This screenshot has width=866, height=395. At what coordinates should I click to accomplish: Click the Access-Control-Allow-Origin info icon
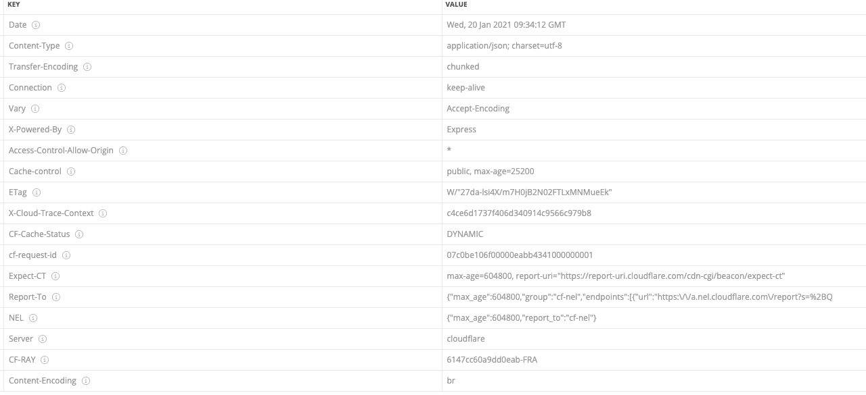(123, 151)
